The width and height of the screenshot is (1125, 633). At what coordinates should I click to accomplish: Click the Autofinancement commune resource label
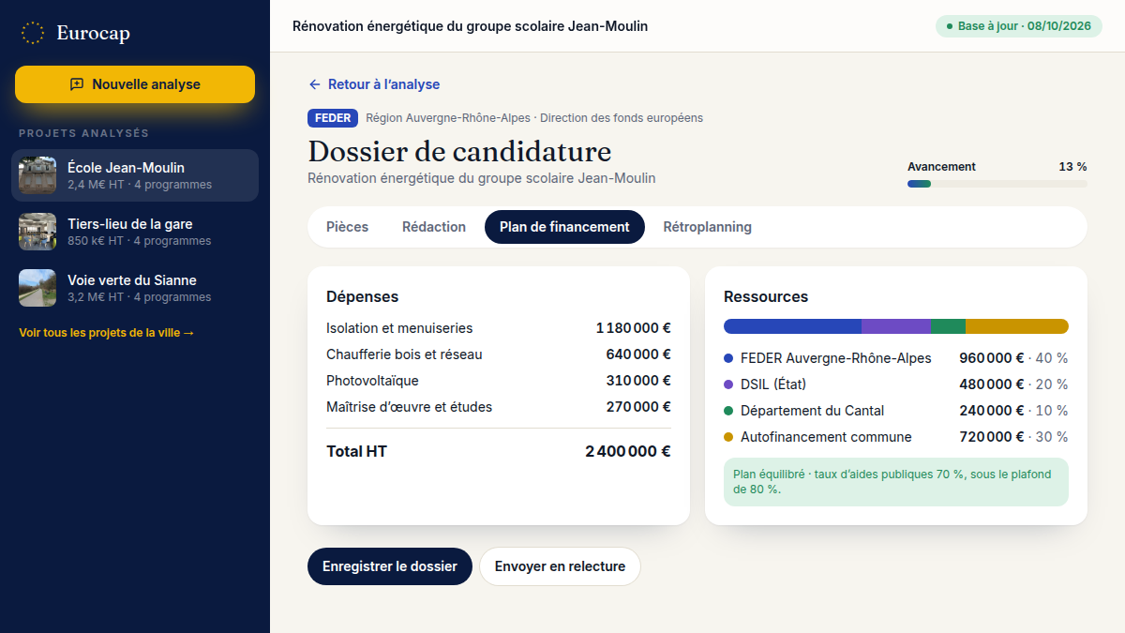coord(826,437)
